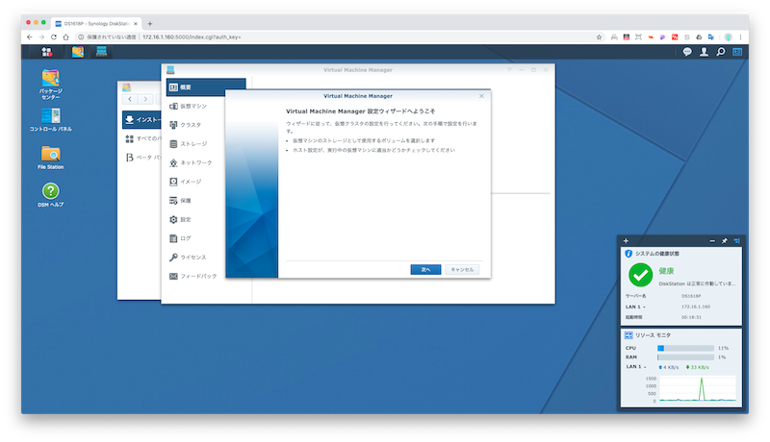
Task: Click the CPU usage bar
Action: point(685,348)
